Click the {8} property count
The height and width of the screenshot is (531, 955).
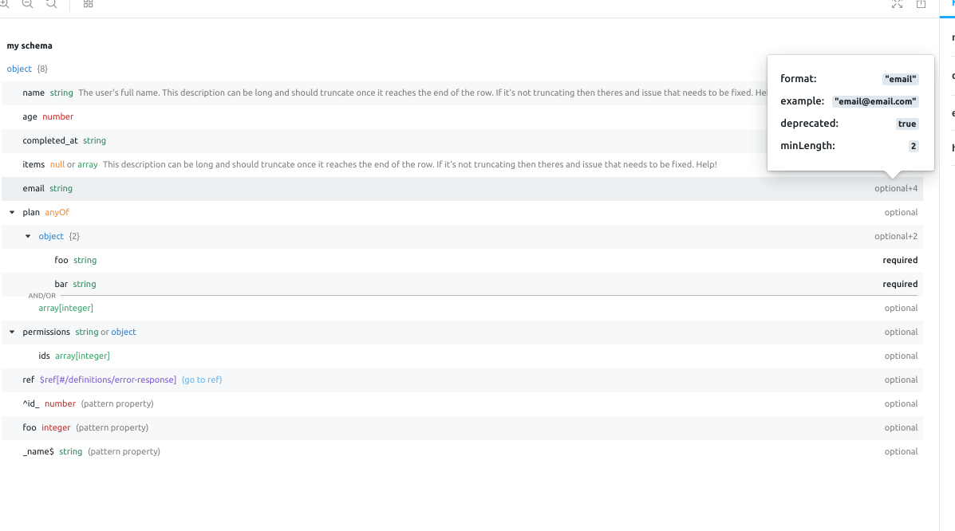click(42, 69)
